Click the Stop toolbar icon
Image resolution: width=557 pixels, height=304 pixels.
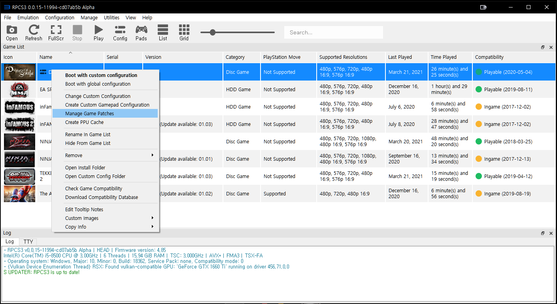pos(77,33)
